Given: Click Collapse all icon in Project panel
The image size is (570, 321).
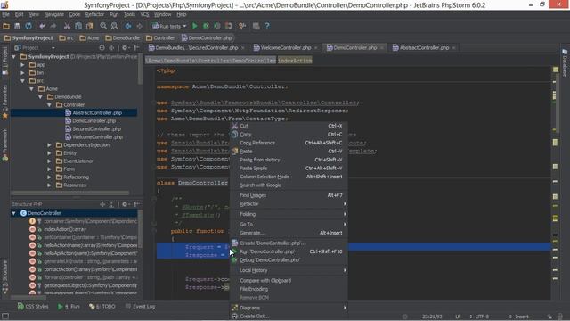Looking at the screenshot, I should tap(111, 47).
